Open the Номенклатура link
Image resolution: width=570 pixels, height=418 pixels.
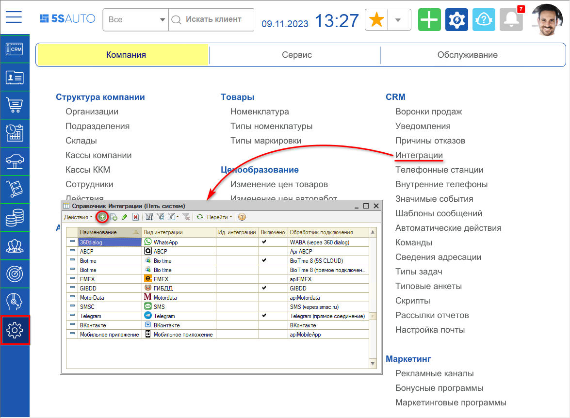tap(260, 112)
